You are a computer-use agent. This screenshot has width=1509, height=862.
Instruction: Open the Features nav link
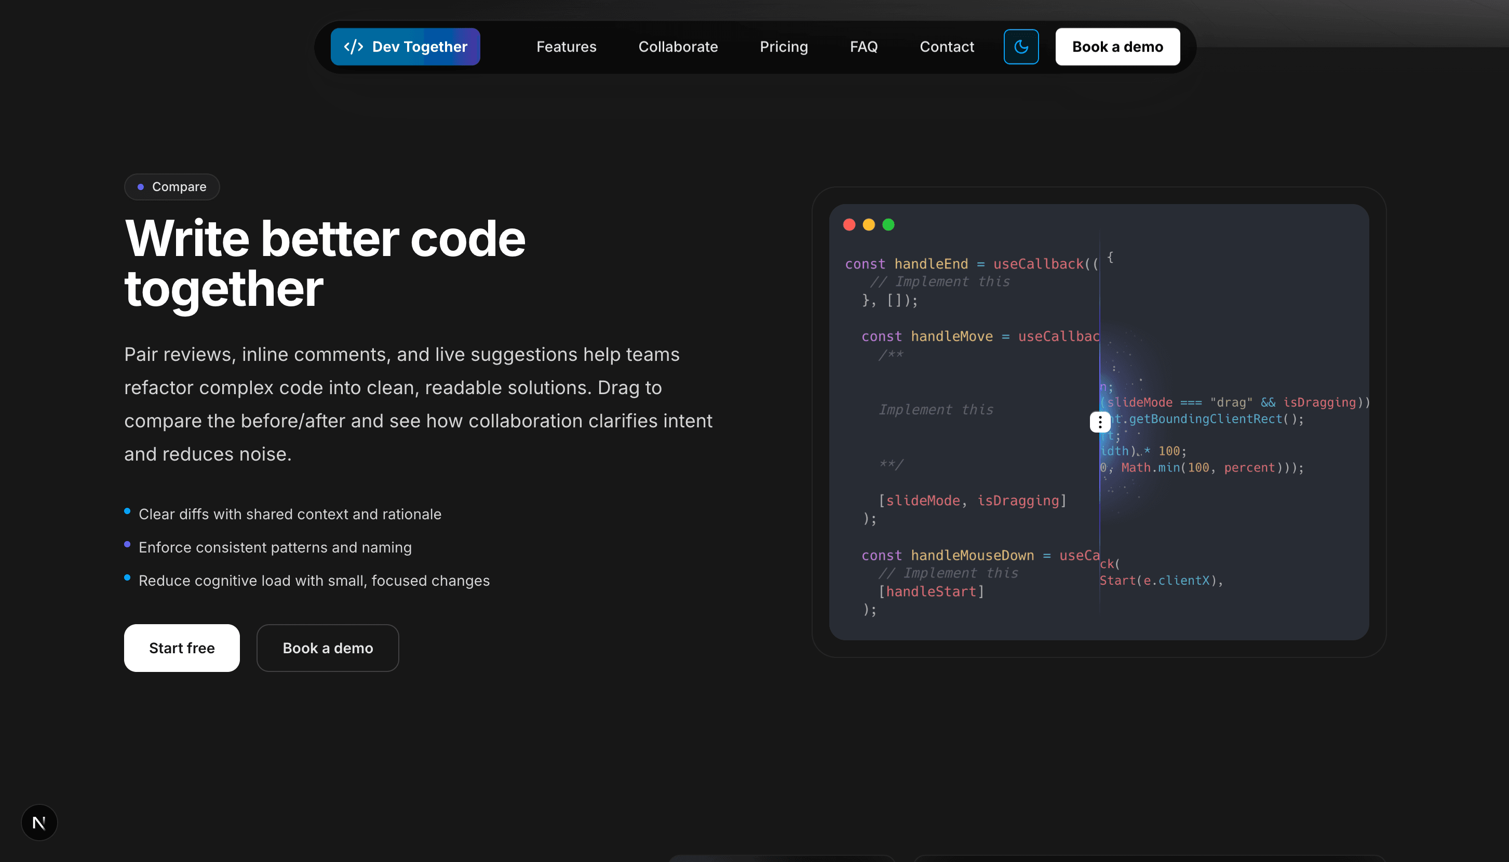(x=566, y=47)
